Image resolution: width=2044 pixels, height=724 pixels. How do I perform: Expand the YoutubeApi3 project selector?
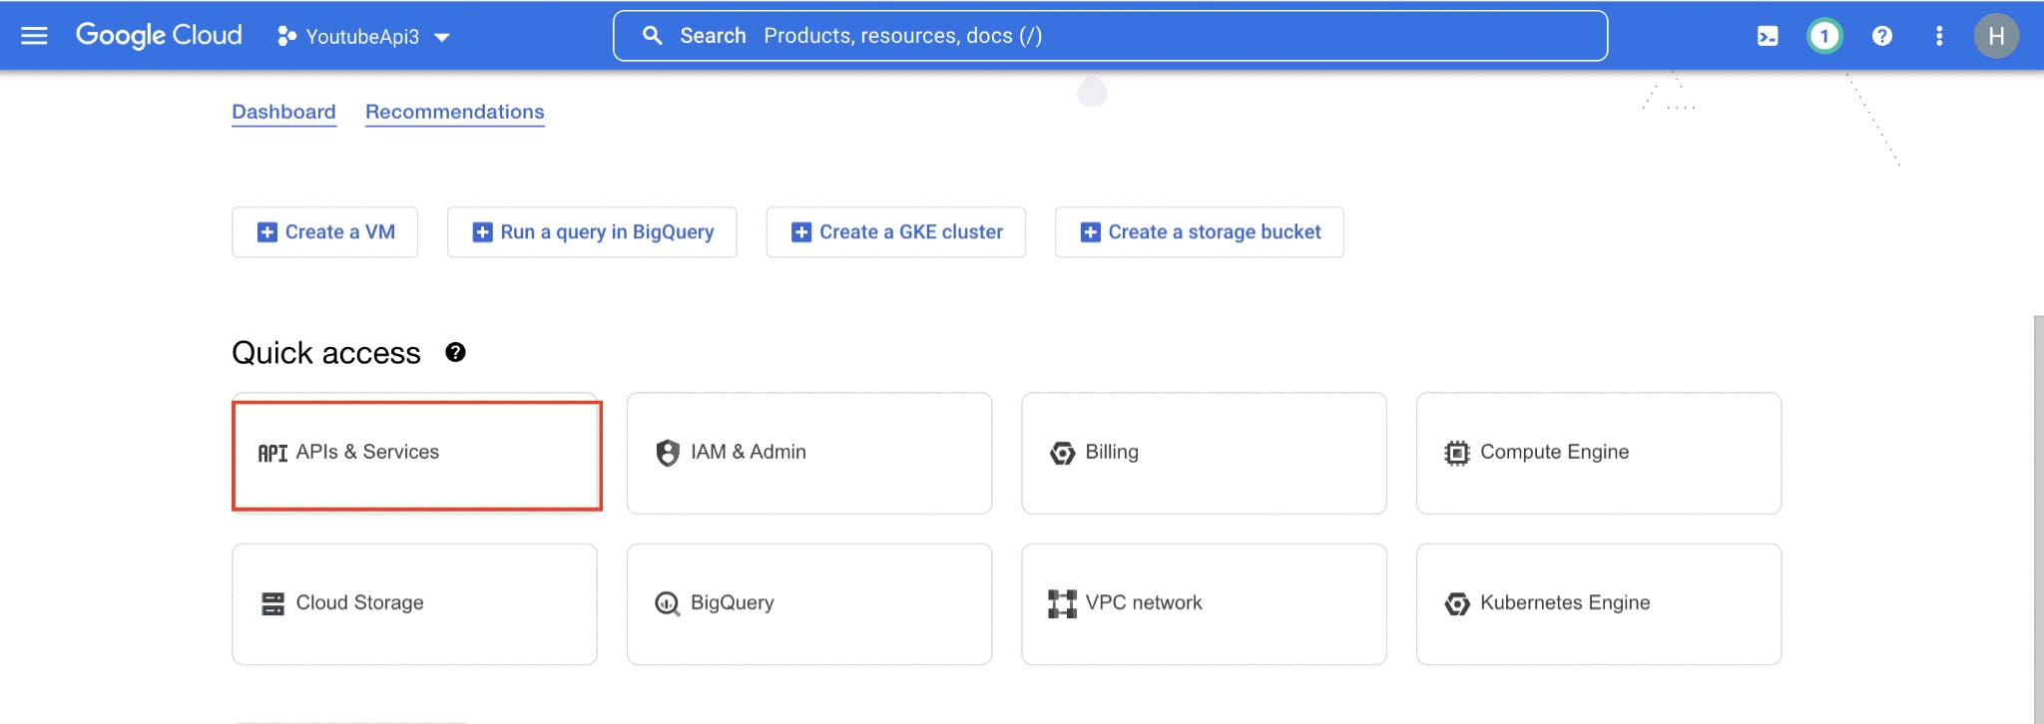[364, 37]
